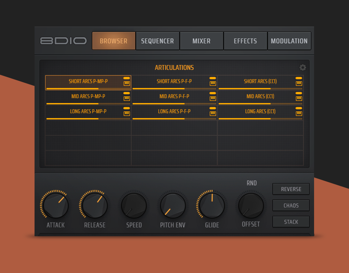349x273 pixels.
Task: Click the 8DIO logo
Action: pyautogui.click(x=63, y=41)
